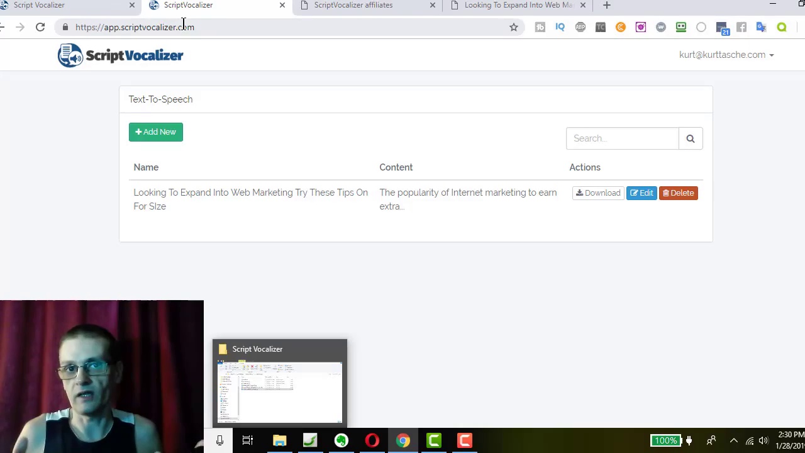Screen dimensions: 805x453
Task: Click the Add New button
Action: click(x=155, y=132)
